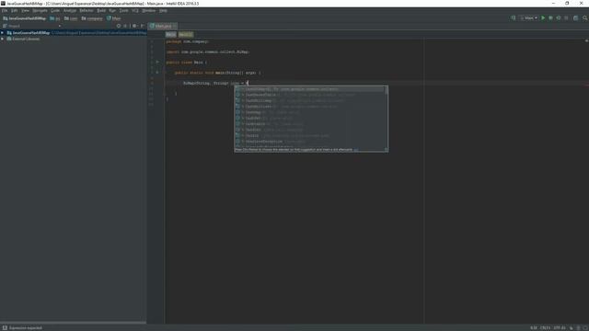This screenshot has width=589, height=331.
Task: Click the Run with Coverage icon
Action: click(x=559, y=18)
